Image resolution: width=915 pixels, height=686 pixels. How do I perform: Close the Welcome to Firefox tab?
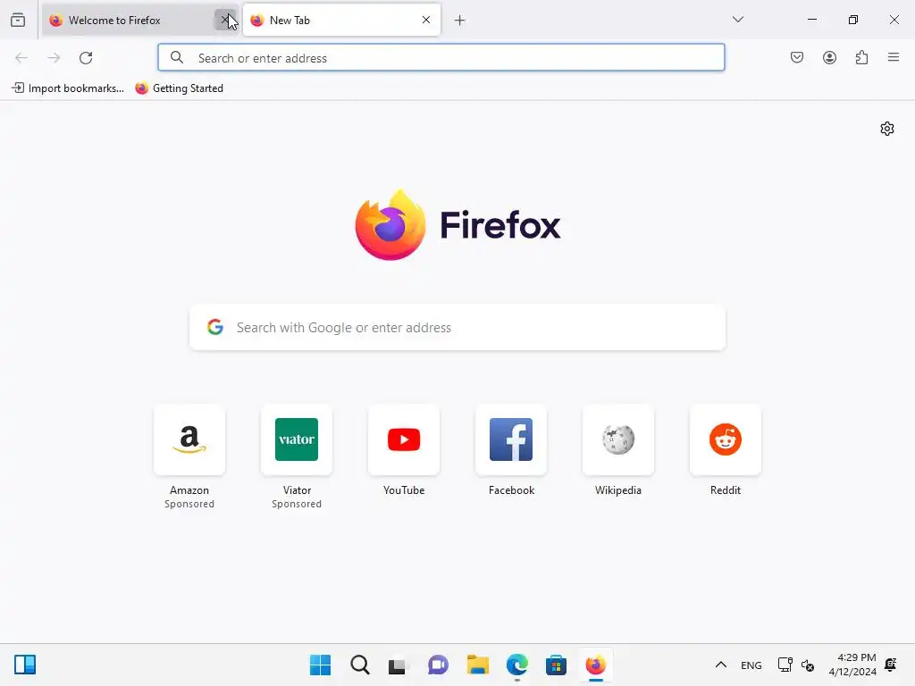click(224, 20)
